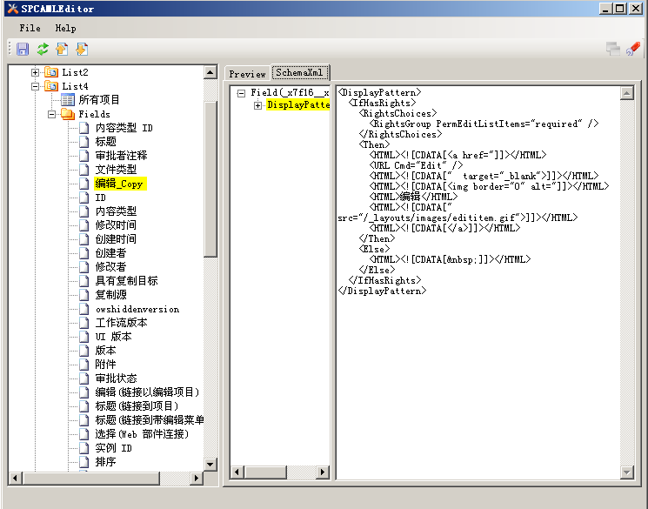Select the 编辑_Copy field
This screenshot has height=509, width=648.
(x=120, y=184)
